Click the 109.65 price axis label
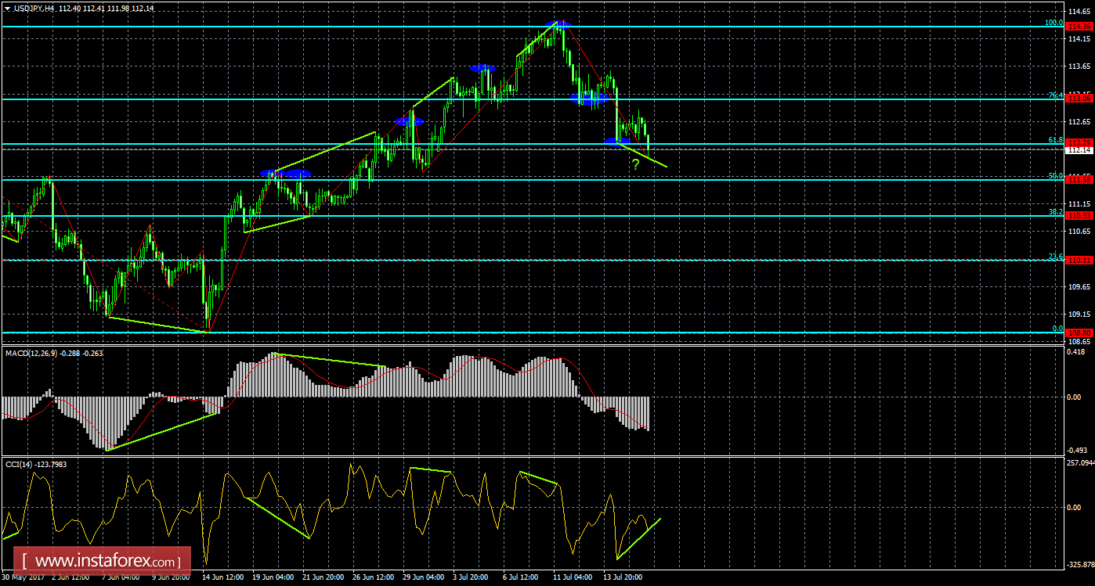 1079,286
